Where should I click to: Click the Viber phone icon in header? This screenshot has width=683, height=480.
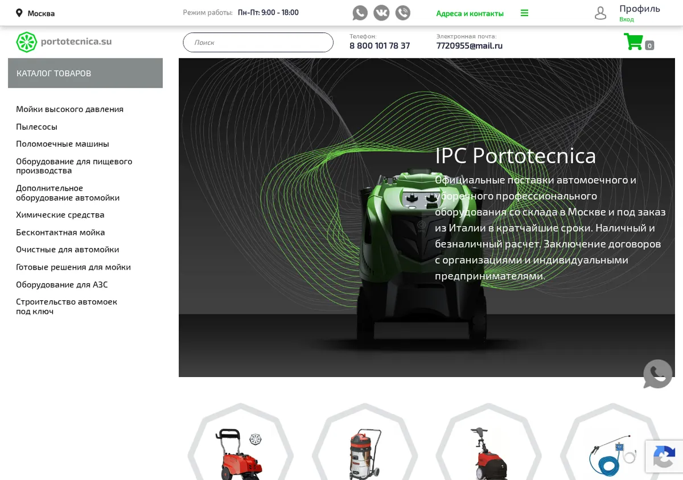tap(403, 13)
